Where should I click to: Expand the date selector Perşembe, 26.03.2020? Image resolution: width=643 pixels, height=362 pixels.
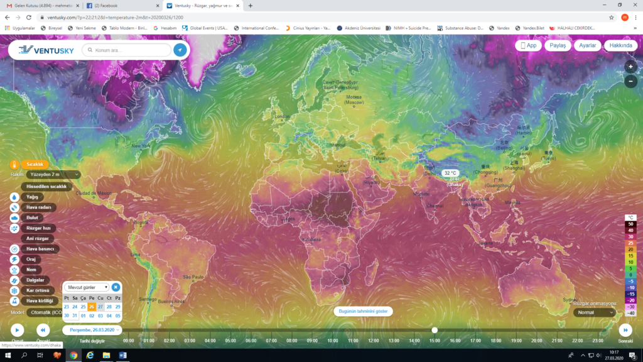(x=92, y=330)
